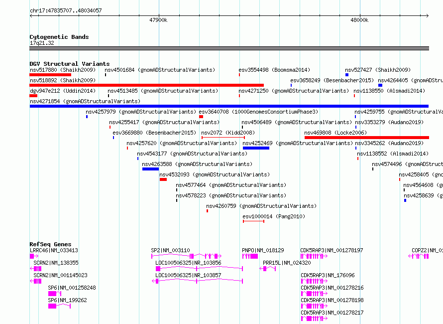443x324 pixels.
Task: Open the RefSeq Genes track title
Action: [x=50, y=244]
